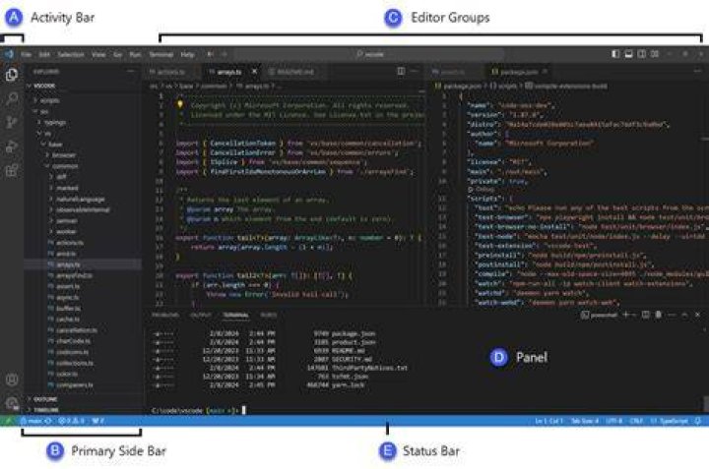Click the VS Code logo in title bar

pyautogui.click(x=9, y=54)
